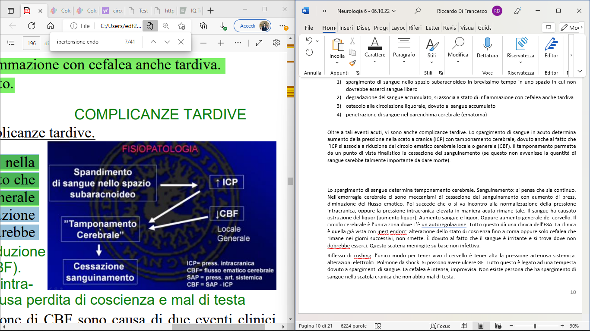Click the zoom in plus button in PDF toolbar
This screenshot has width=590, height=331.
tap(221, 43)
